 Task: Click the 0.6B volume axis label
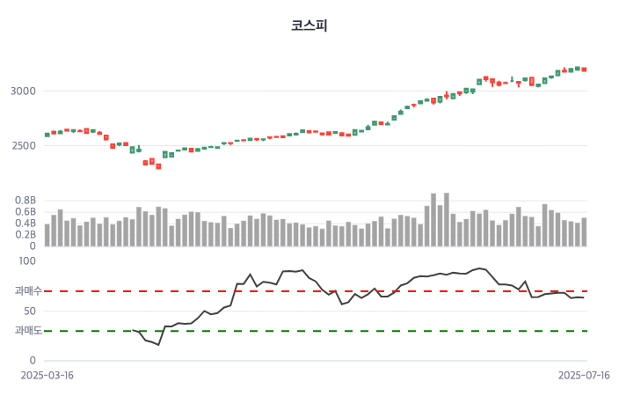pyautogui.click(x=26, y=212)
